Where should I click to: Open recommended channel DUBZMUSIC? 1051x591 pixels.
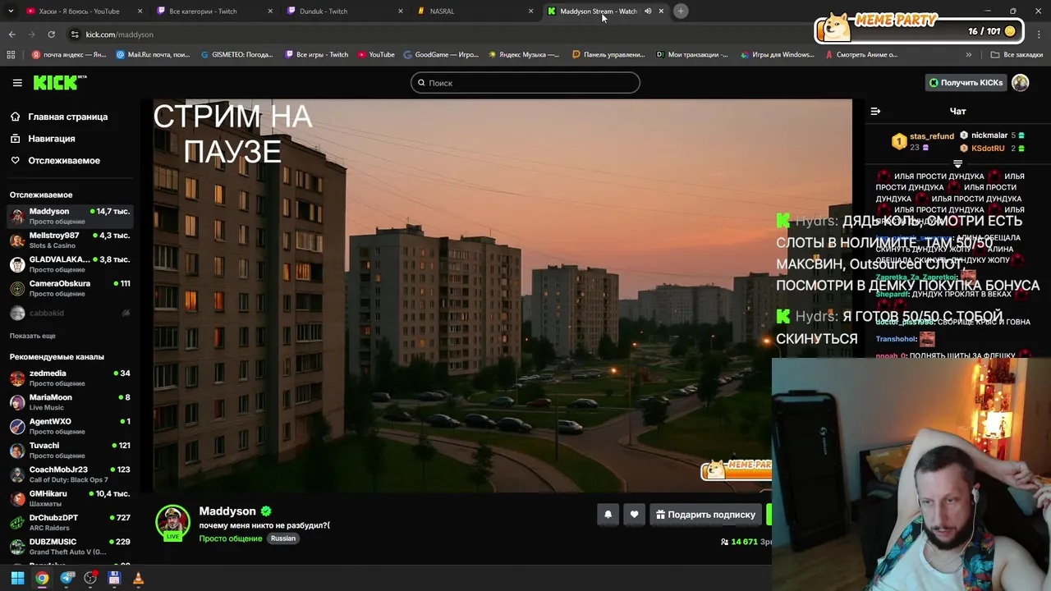click(70, 547)
